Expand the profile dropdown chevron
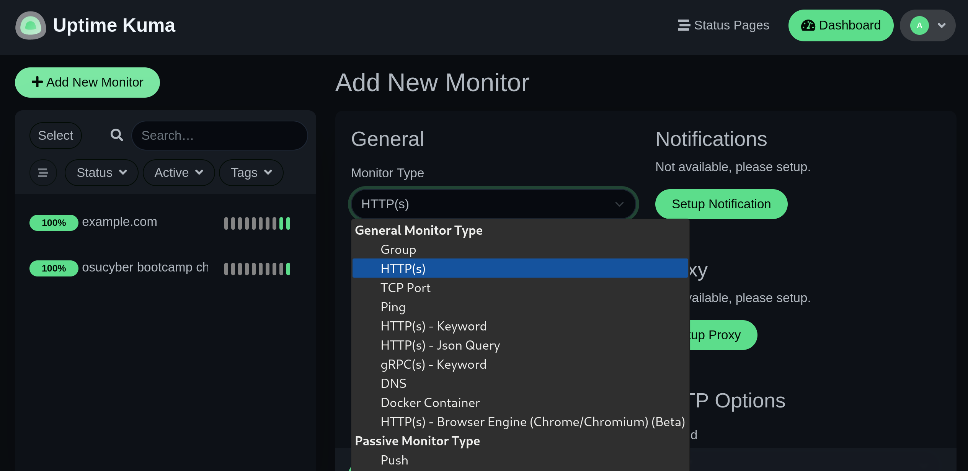This screenshot has height=471, width=968. pos(942,26)
